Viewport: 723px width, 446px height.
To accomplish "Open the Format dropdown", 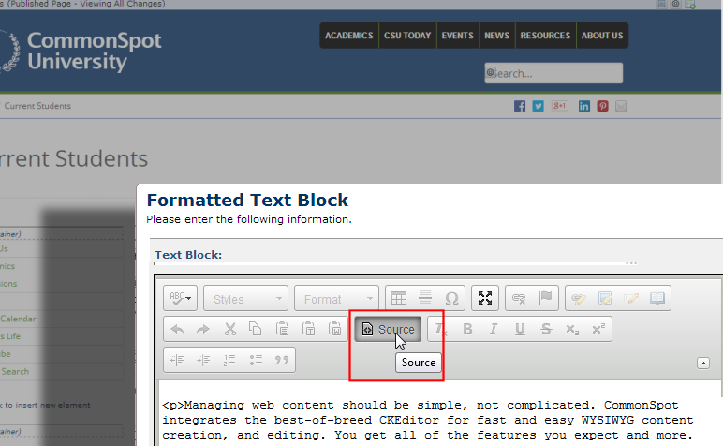I will coord(336,298).
